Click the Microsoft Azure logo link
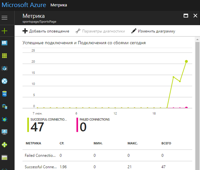The image size is (200, 170). point(24,5)
